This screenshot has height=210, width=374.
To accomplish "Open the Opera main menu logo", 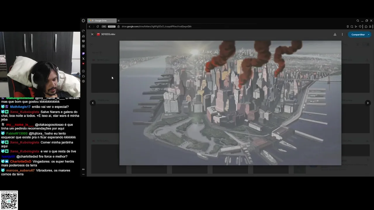I will (x=83, y=21).
